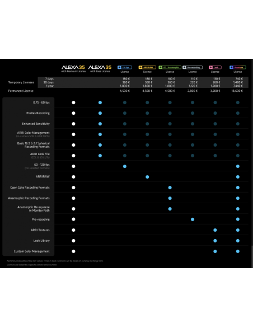
Task: Click the 60 - 120 fps feature label
Action: coord(41,165)
